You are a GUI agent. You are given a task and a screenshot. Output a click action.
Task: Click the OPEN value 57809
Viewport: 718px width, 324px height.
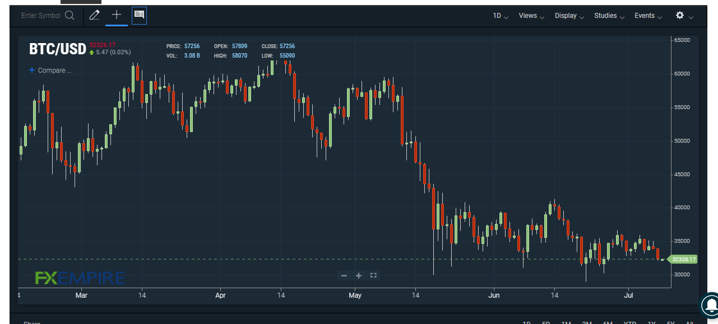coord(239,46)
